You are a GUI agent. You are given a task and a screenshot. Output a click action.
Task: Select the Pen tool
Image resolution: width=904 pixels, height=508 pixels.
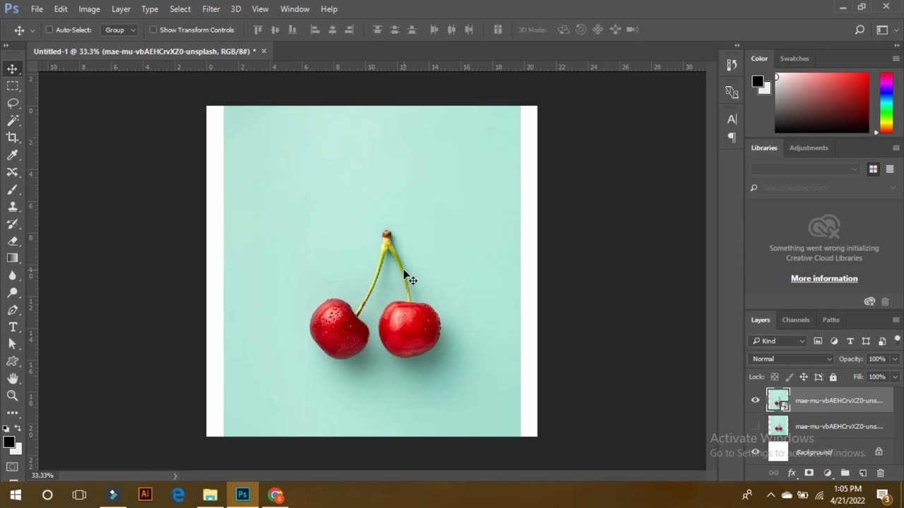tap(13, 310)
